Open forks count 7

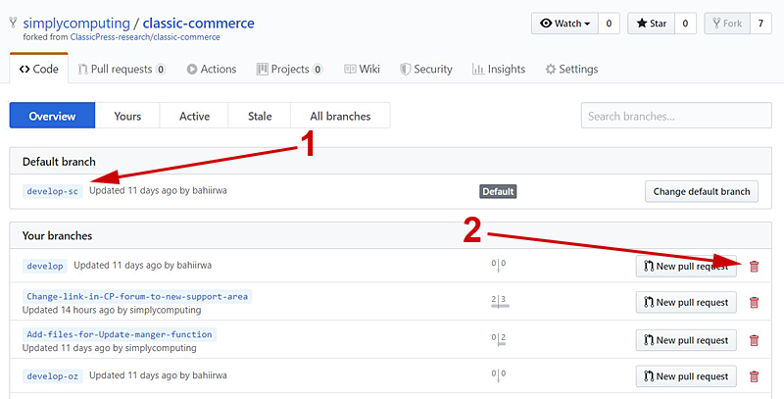pos(761,24)
